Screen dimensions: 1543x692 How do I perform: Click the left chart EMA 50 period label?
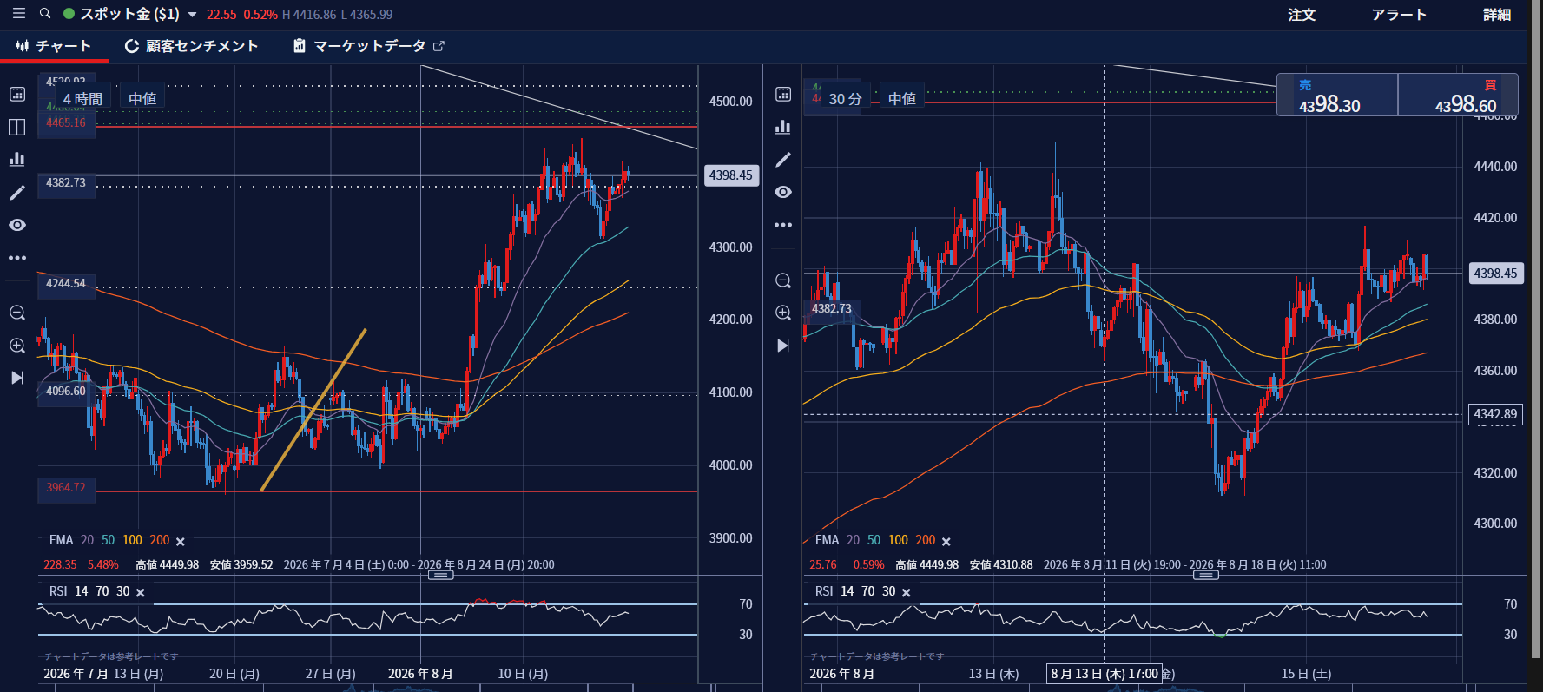108,540
